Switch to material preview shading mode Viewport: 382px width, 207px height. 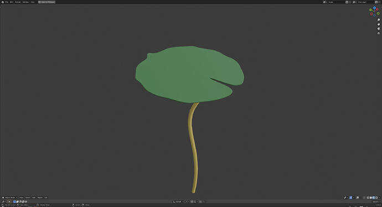pos(374,198)
